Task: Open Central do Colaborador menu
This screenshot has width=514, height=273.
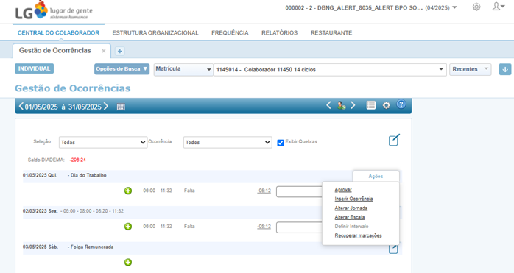Action: point(58,33)
